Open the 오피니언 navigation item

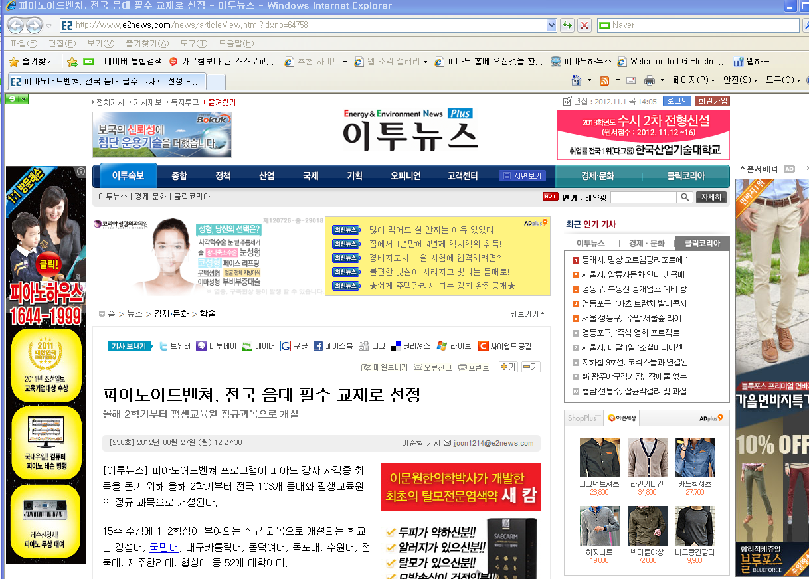point(406,176)
